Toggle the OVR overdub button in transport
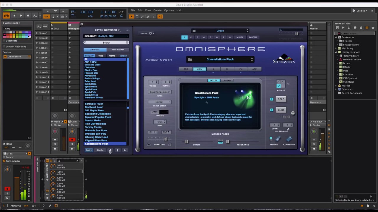Screen dimensions: 378x212 pos(46,16)
